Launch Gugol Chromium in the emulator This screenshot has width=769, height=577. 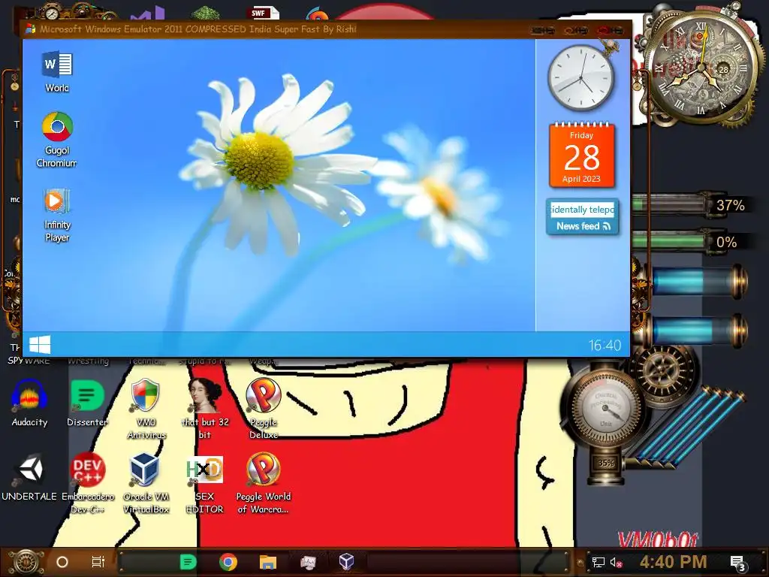click(x=57, y=140)
